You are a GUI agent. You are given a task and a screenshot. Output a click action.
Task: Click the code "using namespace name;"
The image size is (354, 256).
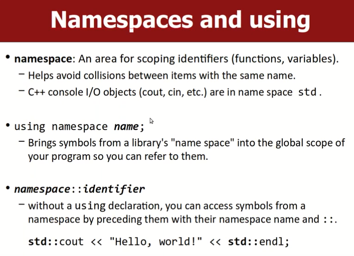click(79, 127)
